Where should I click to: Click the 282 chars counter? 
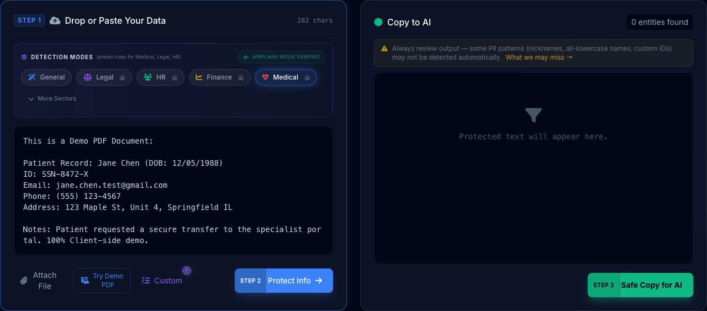click(315, 20)
